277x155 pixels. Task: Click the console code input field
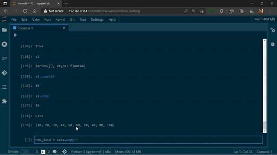[148, 139]
